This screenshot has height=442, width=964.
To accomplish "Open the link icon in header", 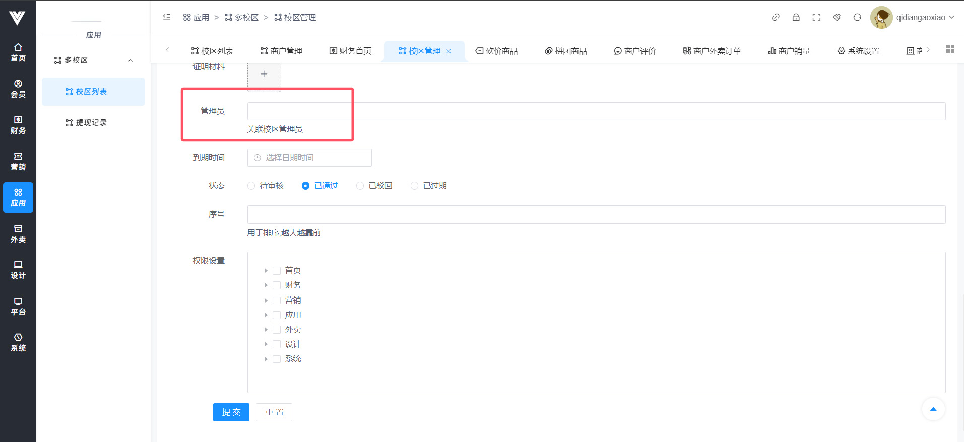I will 776,17.
